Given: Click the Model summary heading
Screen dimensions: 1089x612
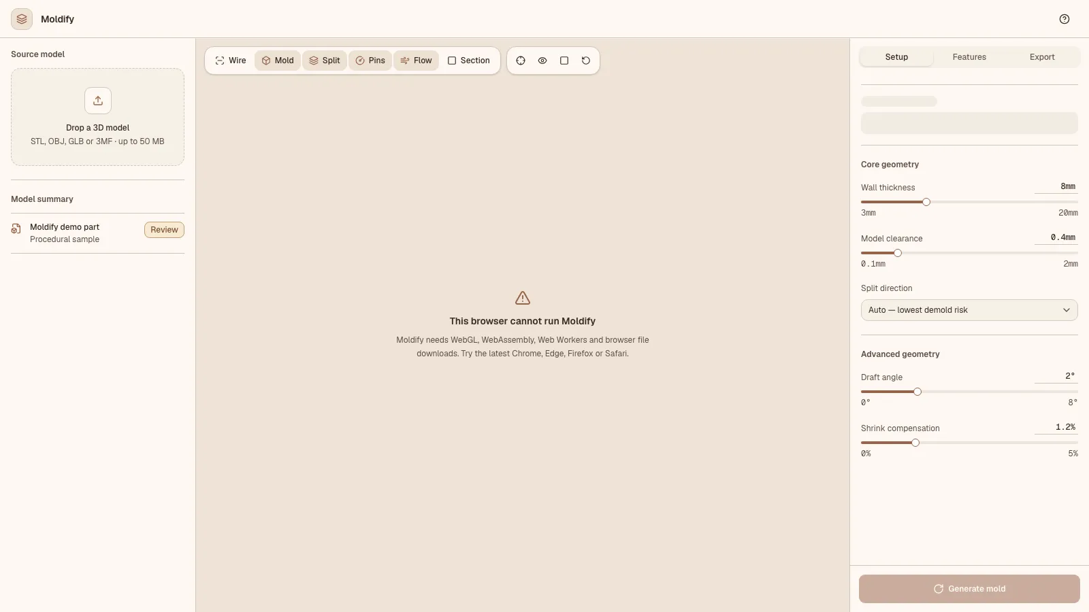Looking at the screenshot, I should (42, 199).
